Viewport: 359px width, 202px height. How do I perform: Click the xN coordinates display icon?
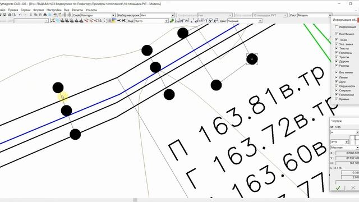coord(196,21)
